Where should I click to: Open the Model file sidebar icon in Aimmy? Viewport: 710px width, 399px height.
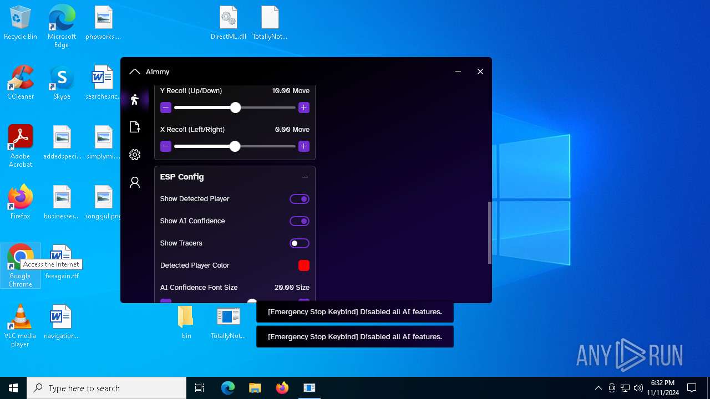coord(135,127)
